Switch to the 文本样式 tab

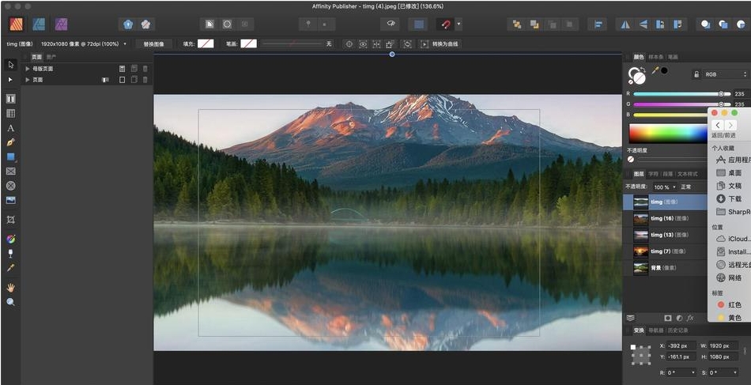(687, 174)
